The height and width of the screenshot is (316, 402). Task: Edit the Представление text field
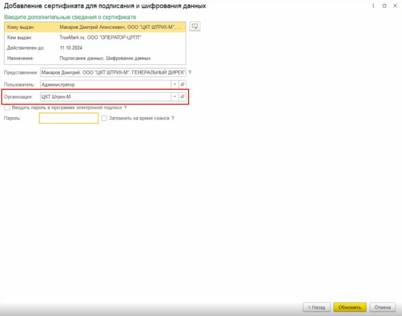(113, 72)
